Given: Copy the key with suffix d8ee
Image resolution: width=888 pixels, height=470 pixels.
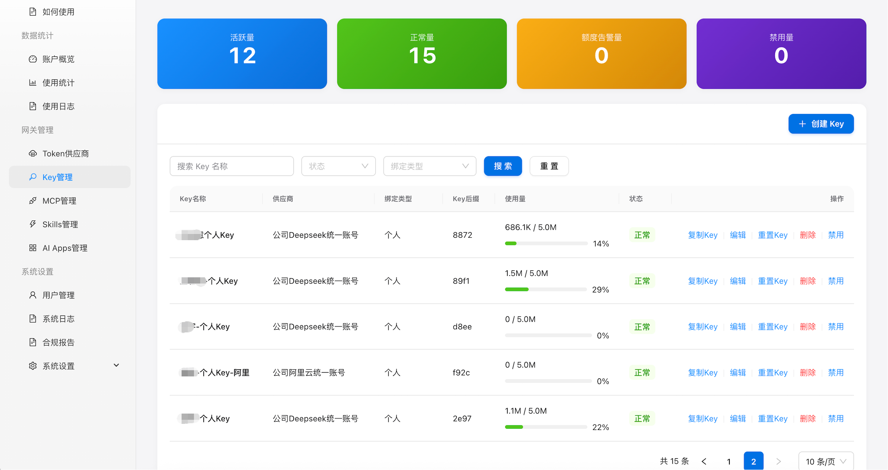Looking at the screenshot, I should tap(703, 327).
